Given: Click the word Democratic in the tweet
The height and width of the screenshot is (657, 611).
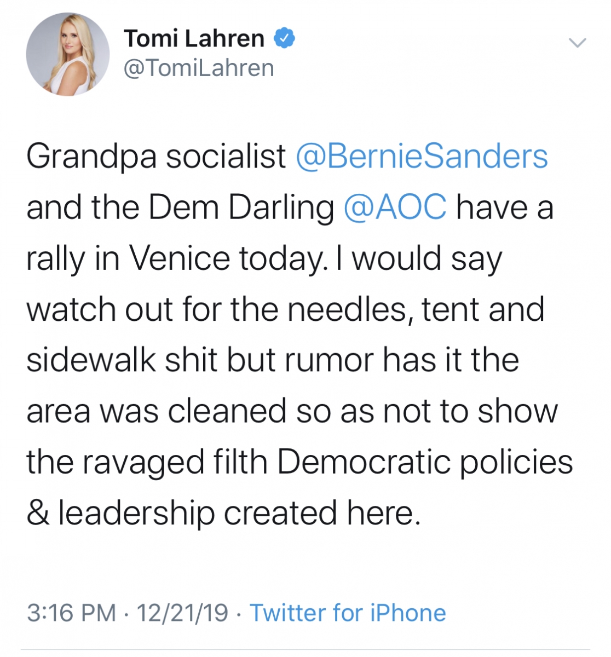Looking at the screenshot, I should pos(364,462).
